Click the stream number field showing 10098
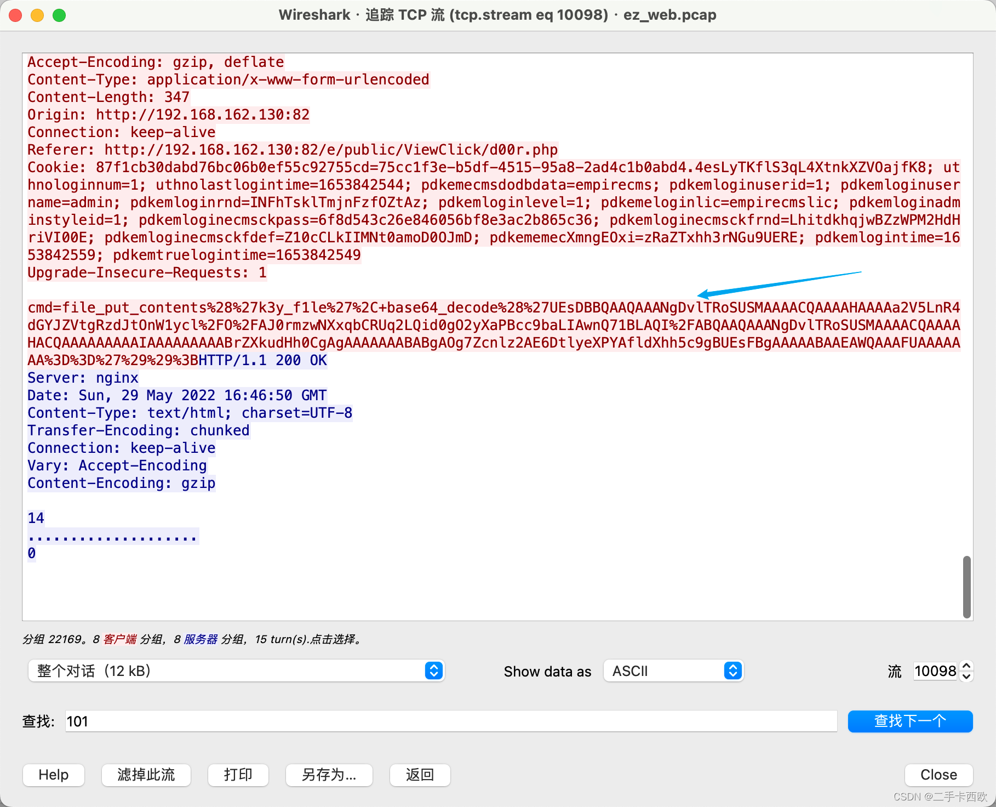 pyautogui.click(x=935, y=670)
